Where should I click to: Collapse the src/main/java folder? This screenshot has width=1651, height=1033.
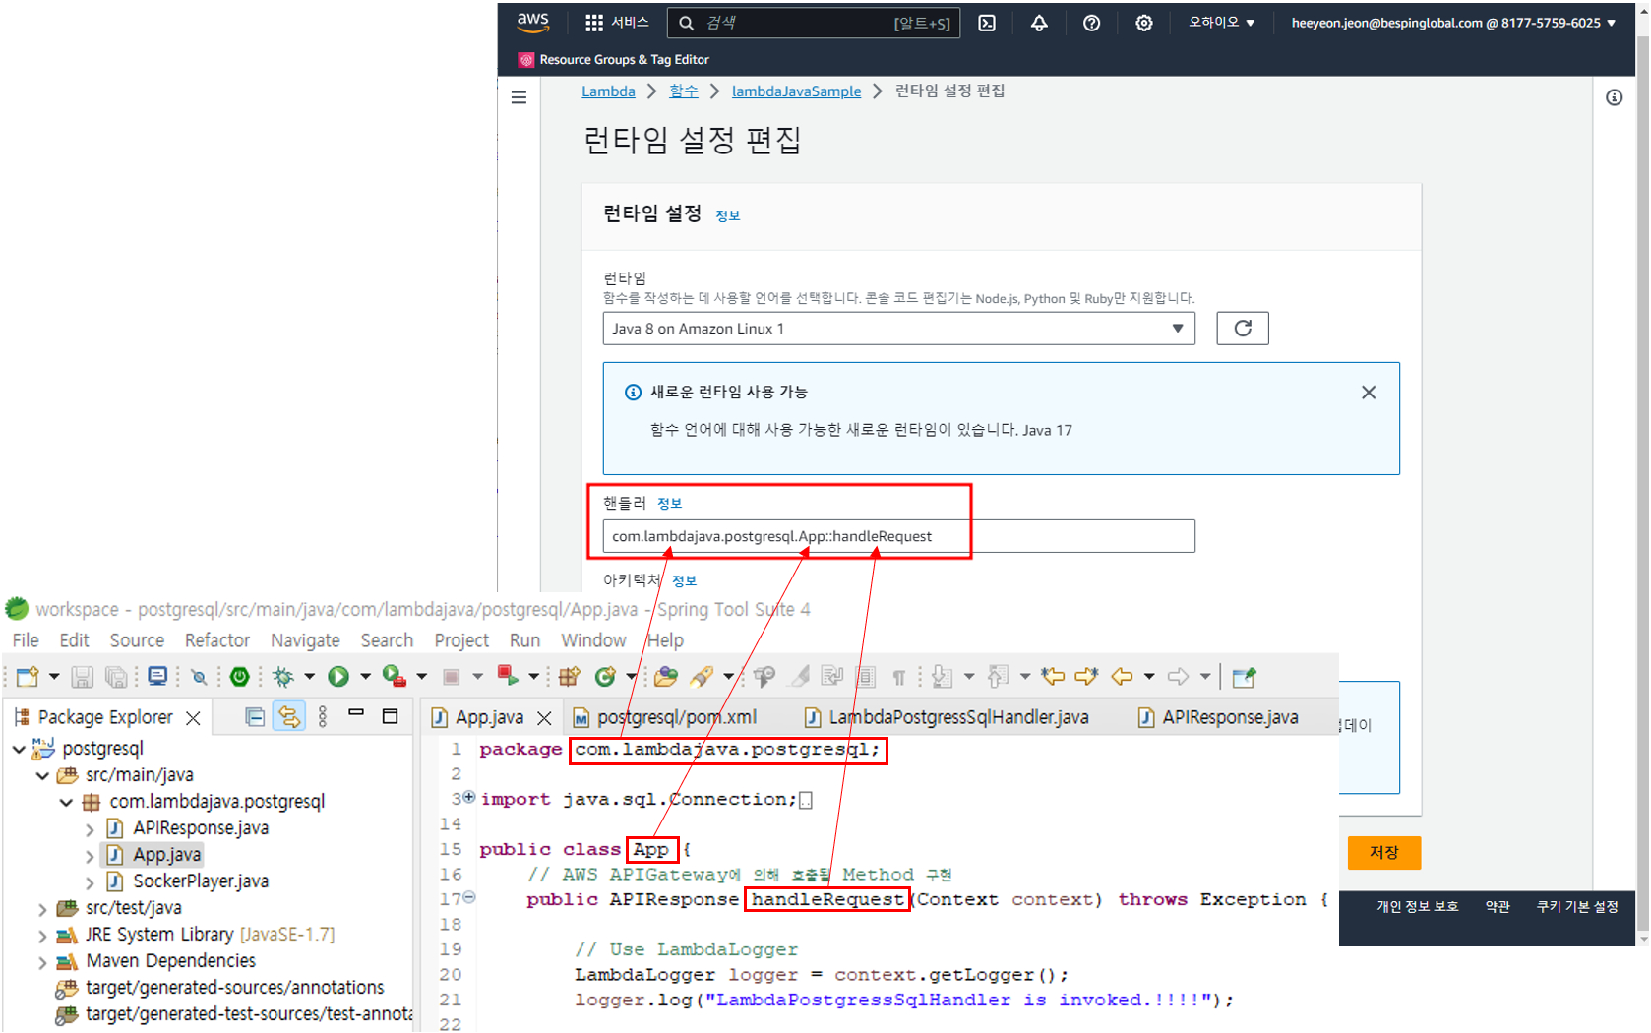click(42, 776)
